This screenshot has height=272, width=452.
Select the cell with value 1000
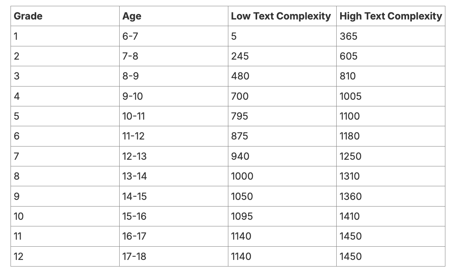tap(282, 176)
